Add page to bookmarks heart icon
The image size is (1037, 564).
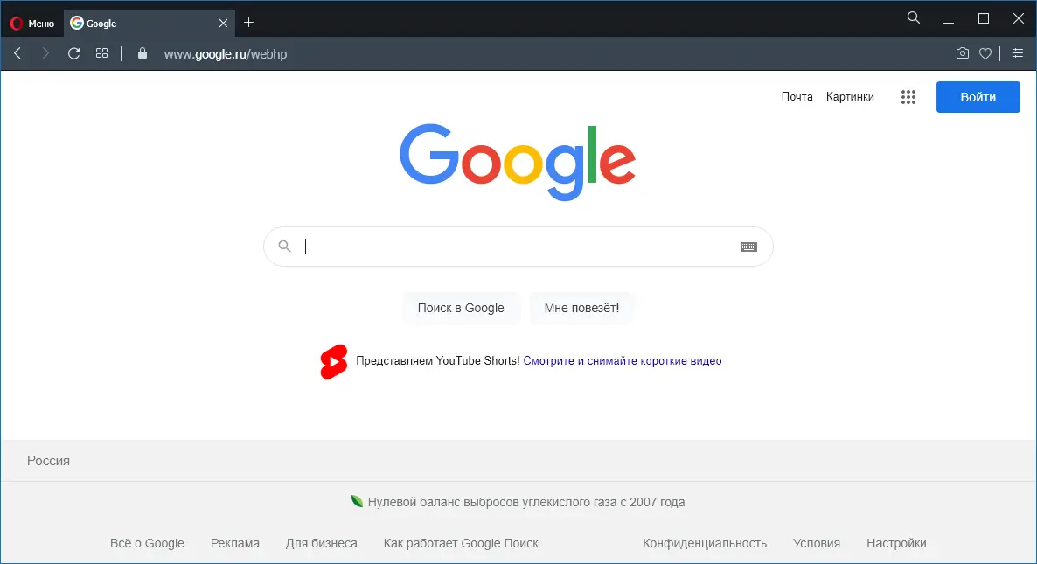pos(985,53)
